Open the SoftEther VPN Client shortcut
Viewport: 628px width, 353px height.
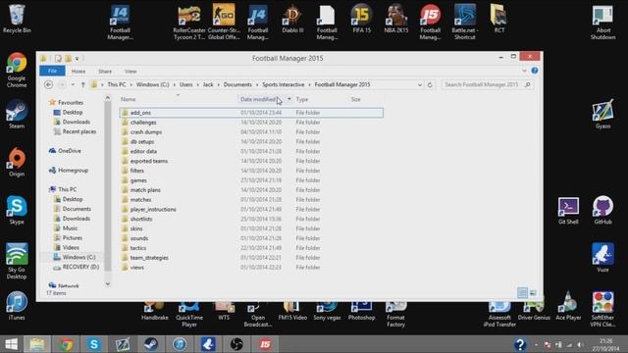coord(602,309)
